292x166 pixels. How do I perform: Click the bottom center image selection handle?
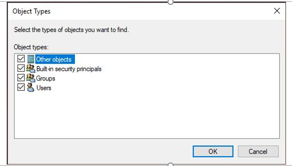click(x=171, y=165)
